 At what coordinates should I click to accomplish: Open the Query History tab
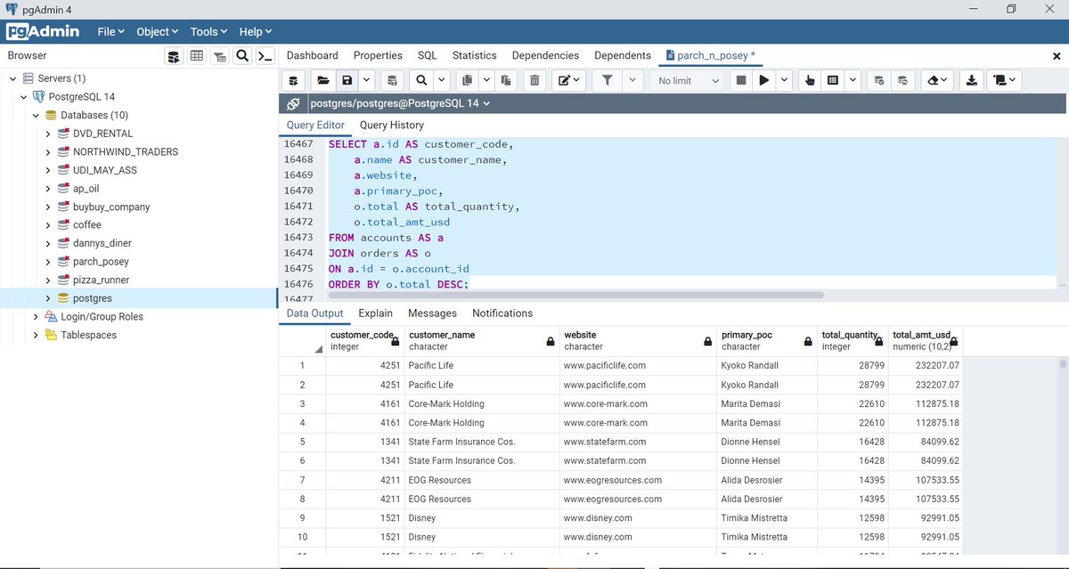392,126
